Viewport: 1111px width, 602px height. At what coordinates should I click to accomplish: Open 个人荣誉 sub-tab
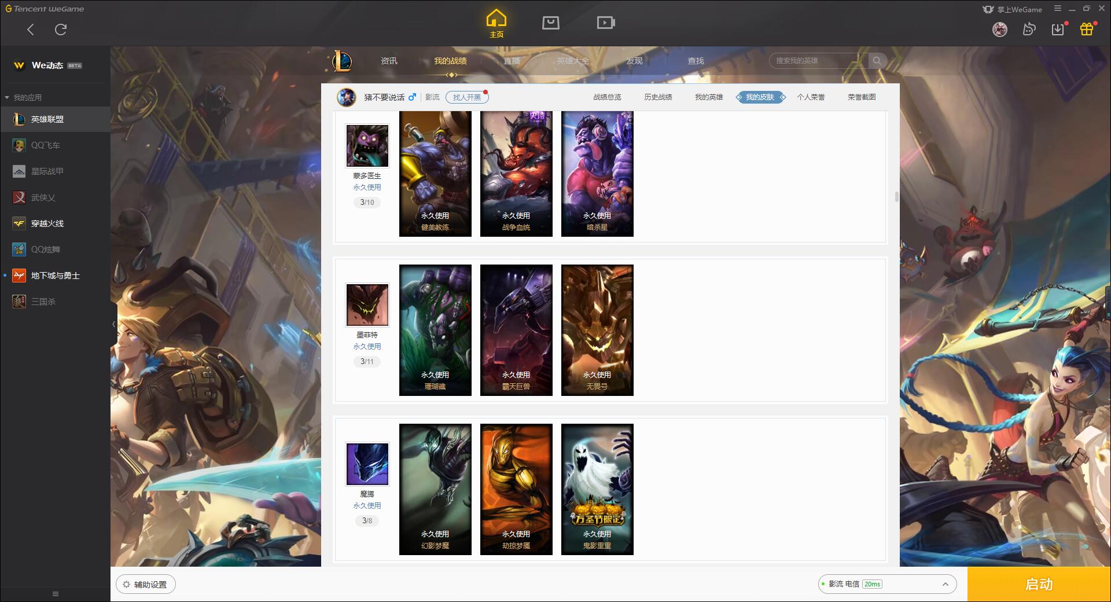(x=811, y=97)
